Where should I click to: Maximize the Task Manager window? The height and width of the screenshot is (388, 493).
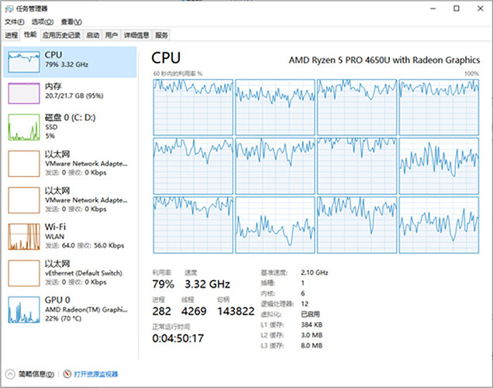457,9
